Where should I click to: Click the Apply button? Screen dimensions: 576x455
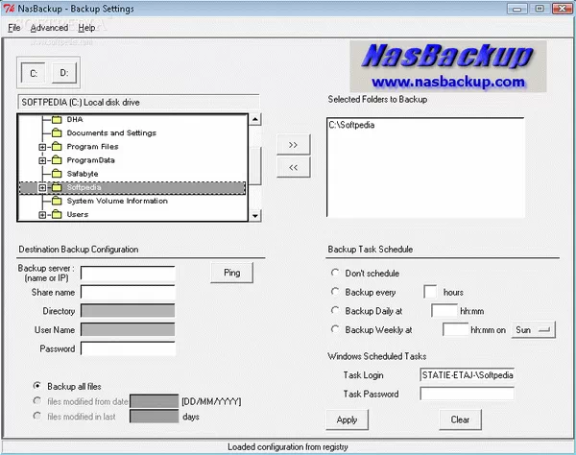pyautogui.click(x=347, y=419)
